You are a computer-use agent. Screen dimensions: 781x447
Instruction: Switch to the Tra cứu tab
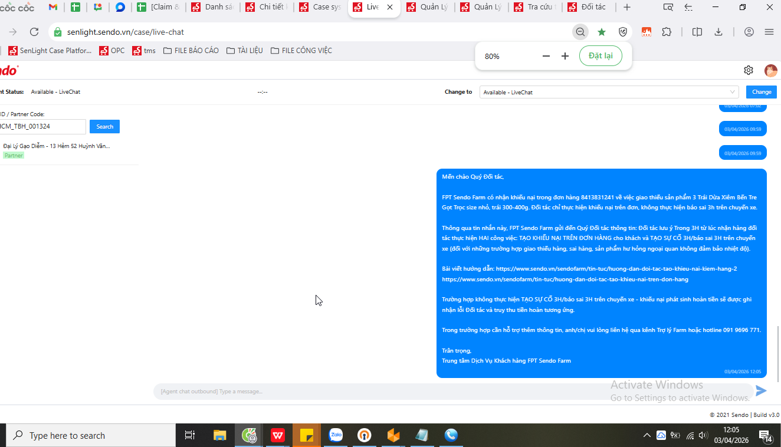(x=535, y=7)
